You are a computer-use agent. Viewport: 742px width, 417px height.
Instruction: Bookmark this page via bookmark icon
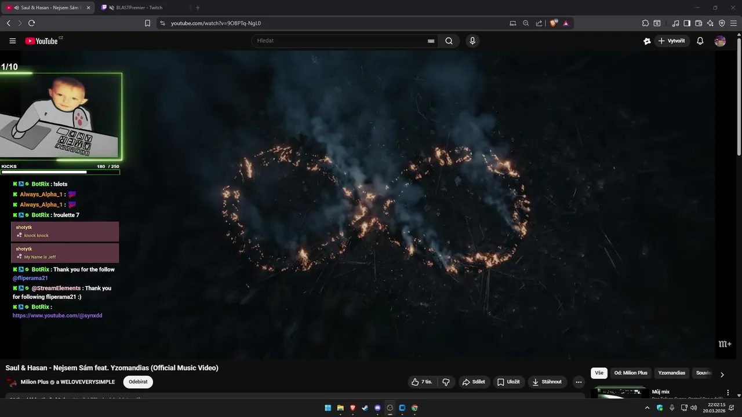coord(147,23)
